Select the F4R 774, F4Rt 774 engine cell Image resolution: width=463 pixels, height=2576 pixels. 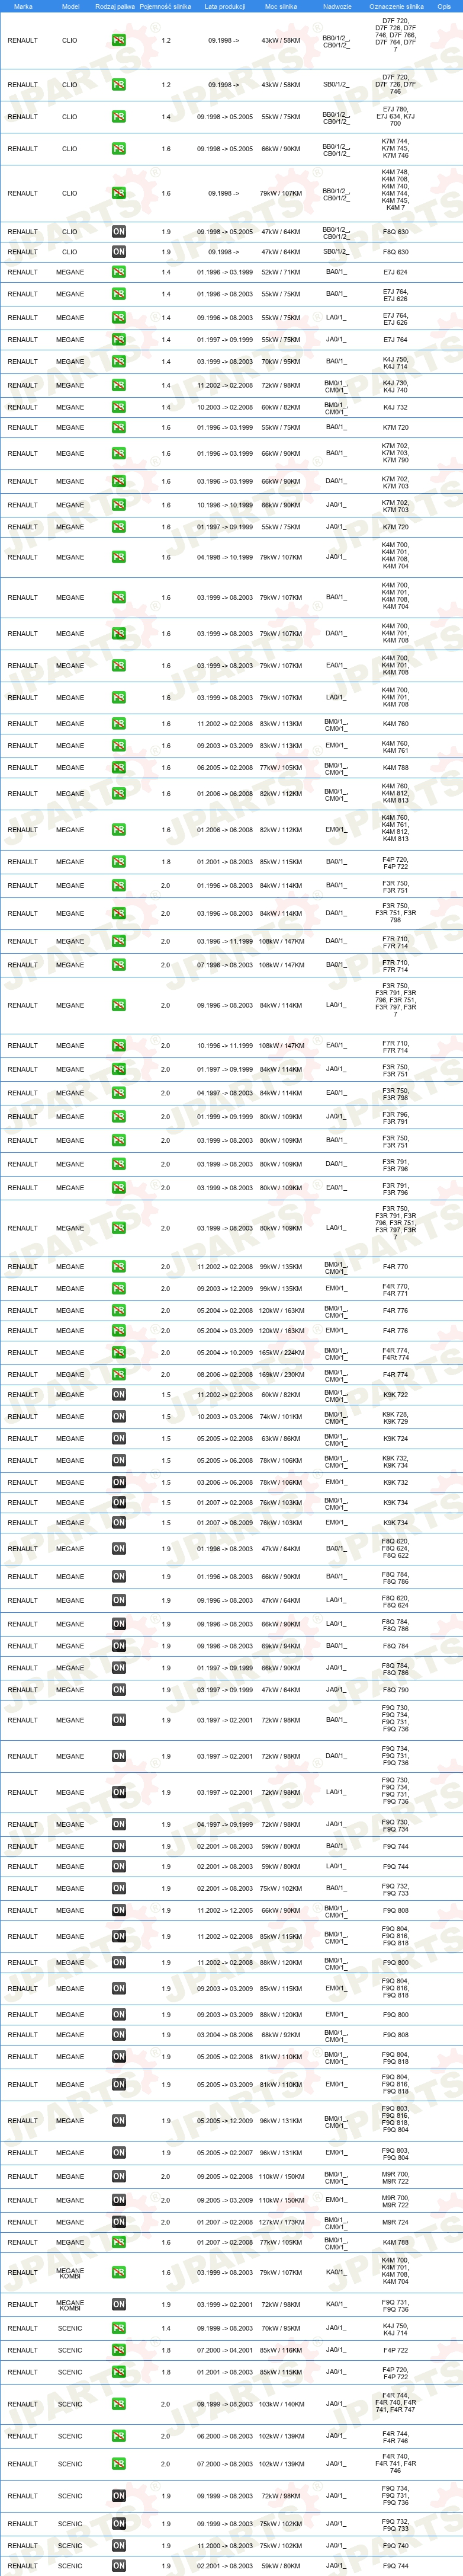point(395,1353)
